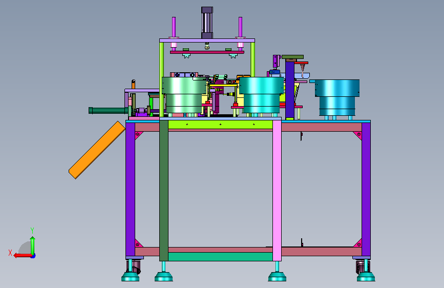Select the lavender top press plate
The image size is (444, 288).
click(207, 40)
